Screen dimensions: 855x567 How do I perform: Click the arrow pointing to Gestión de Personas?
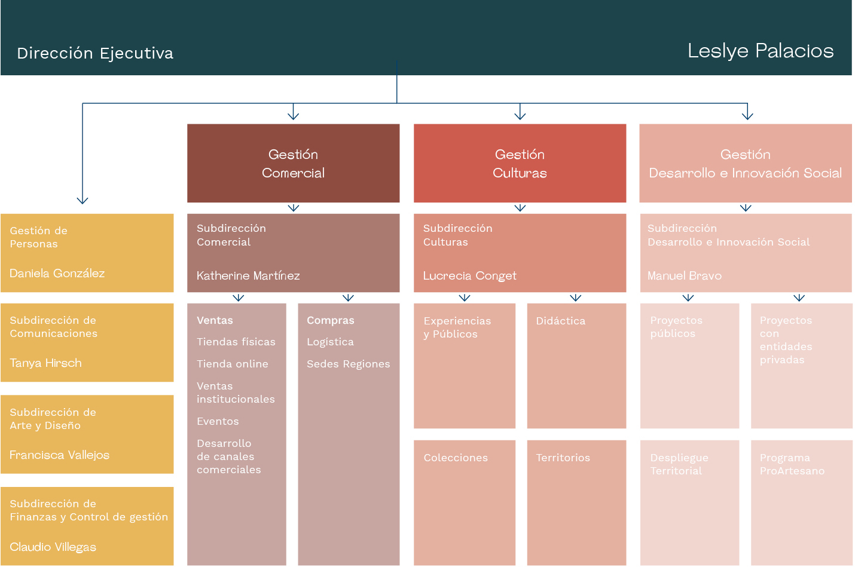[x=83, y=201]
